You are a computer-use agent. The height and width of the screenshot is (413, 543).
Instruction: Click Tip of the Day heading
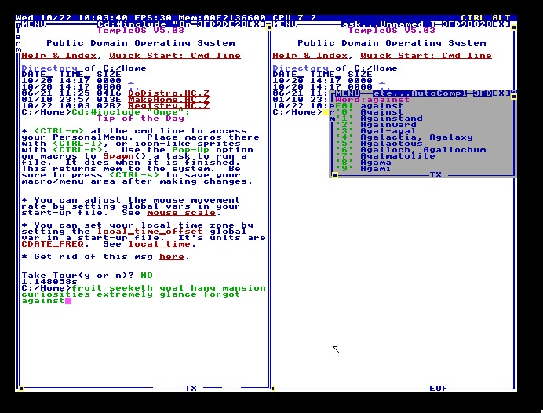(140, 119)
